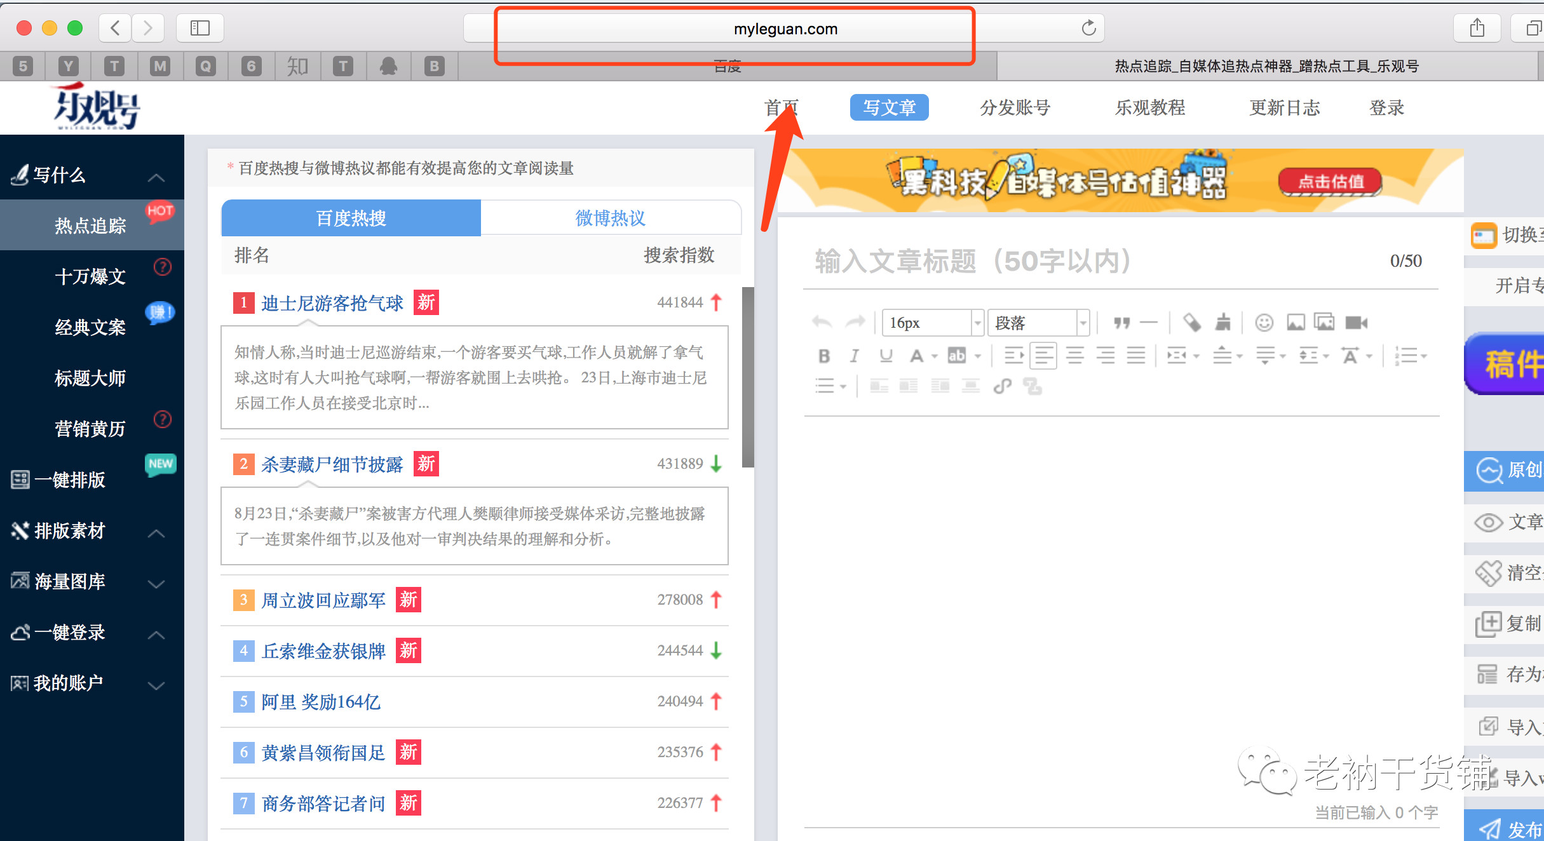Select the format brush icon
The width and height of the screenshot is (1544, 841).
[1223, 323]
